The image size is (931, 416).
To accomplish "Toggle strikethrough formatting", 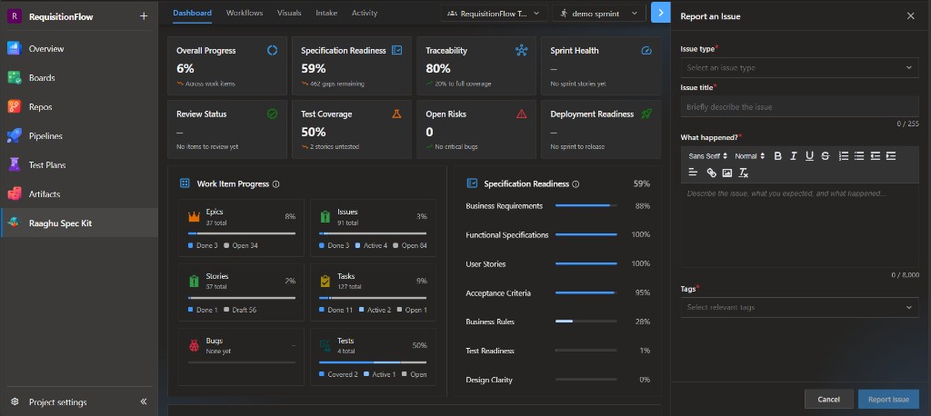I will (826, 156).
